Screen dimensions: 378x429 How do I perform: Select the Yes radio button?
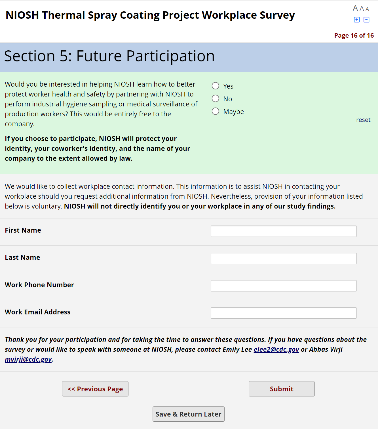(x=216, y=86)
